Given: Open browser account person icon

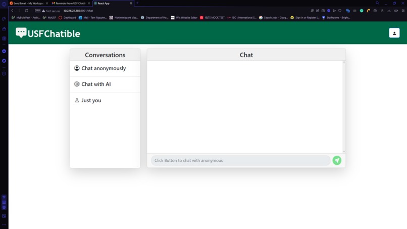Looking at the screenshot, I should coord(382,11).
